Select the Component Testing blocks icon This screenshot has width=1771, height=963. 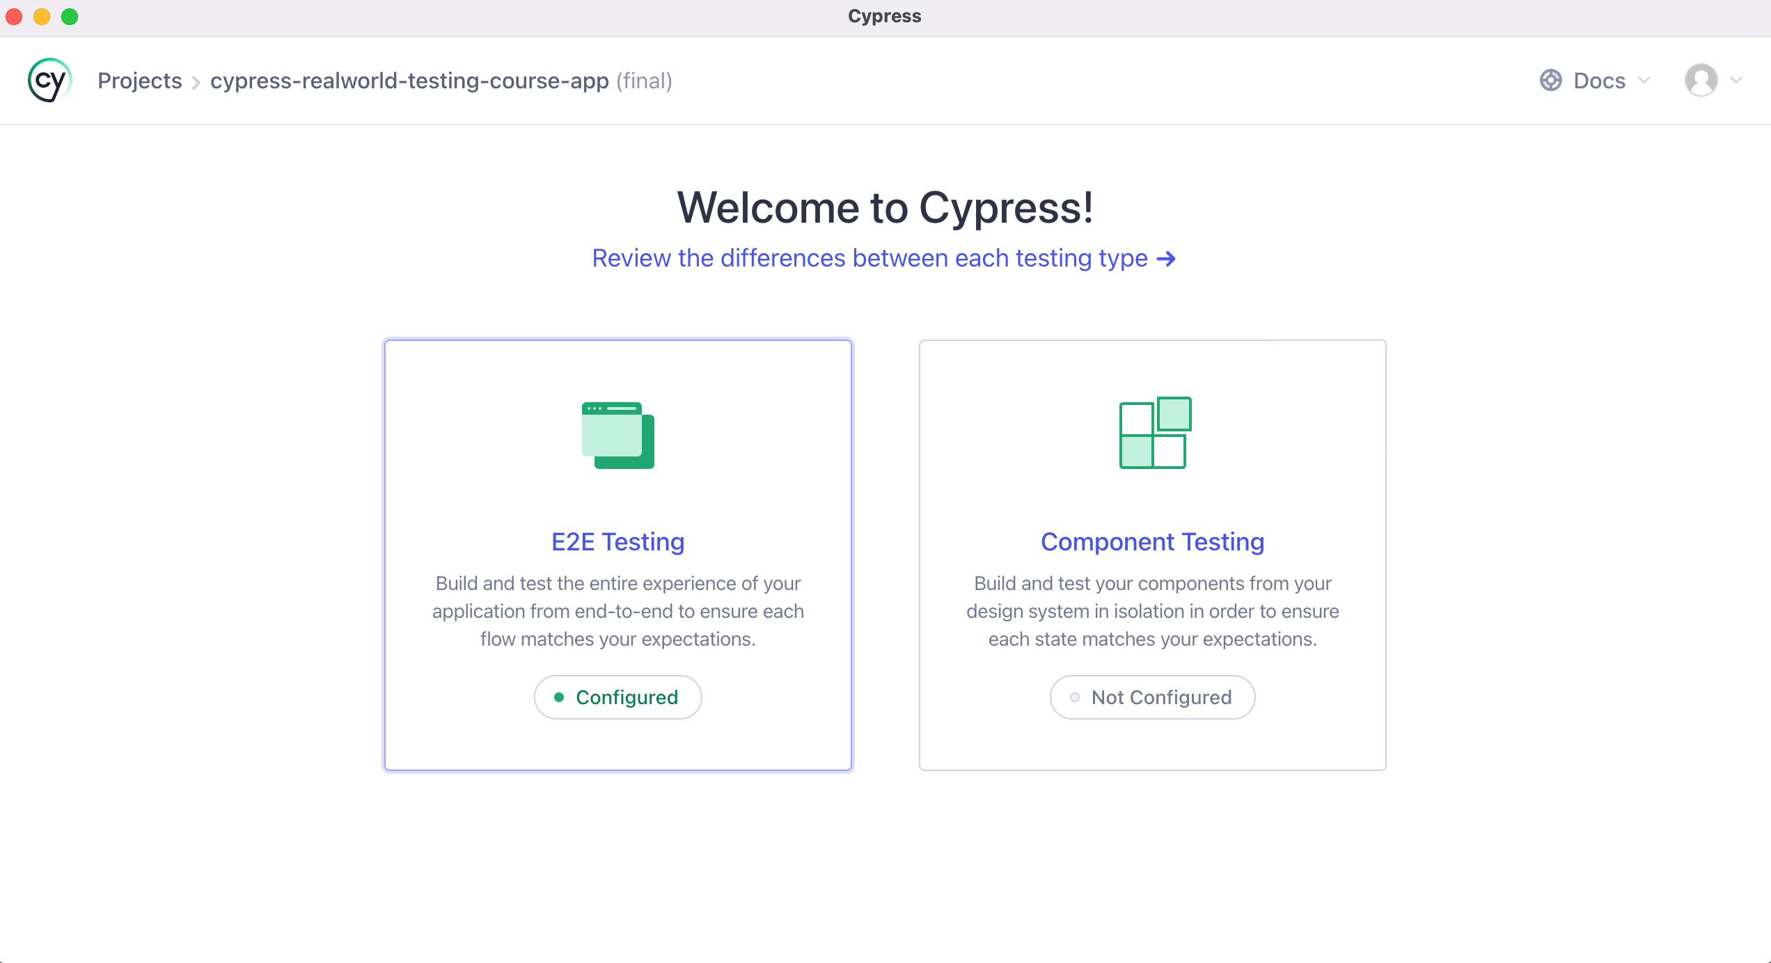[x=1155, y=433]
